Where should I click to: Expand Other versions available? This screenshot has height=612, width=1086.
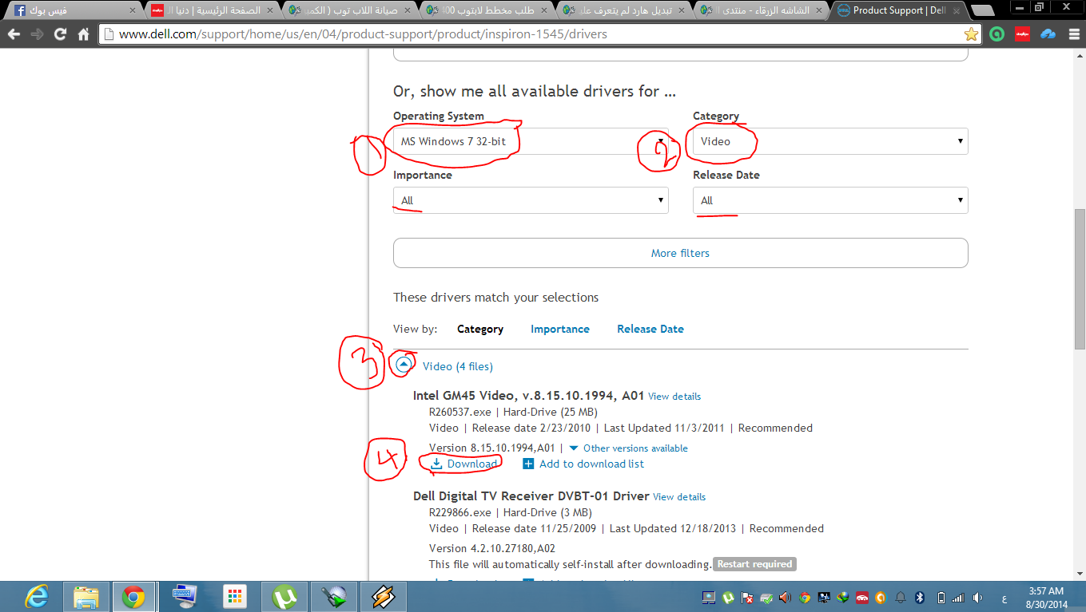pos(628,448)
